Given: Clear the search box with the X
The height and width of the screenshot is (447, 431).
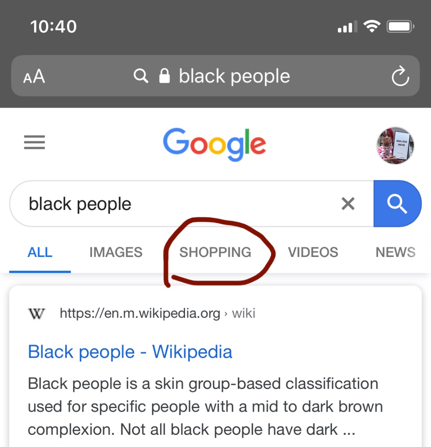Looking at the screenshot, I should coord(348,203).
